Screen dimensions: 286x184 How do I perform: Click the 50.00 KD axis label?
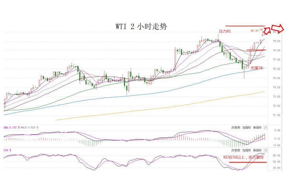pos(276,162)
